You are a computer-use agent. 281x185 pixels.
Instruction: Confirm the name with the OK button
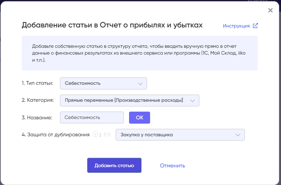coord(140,117)
